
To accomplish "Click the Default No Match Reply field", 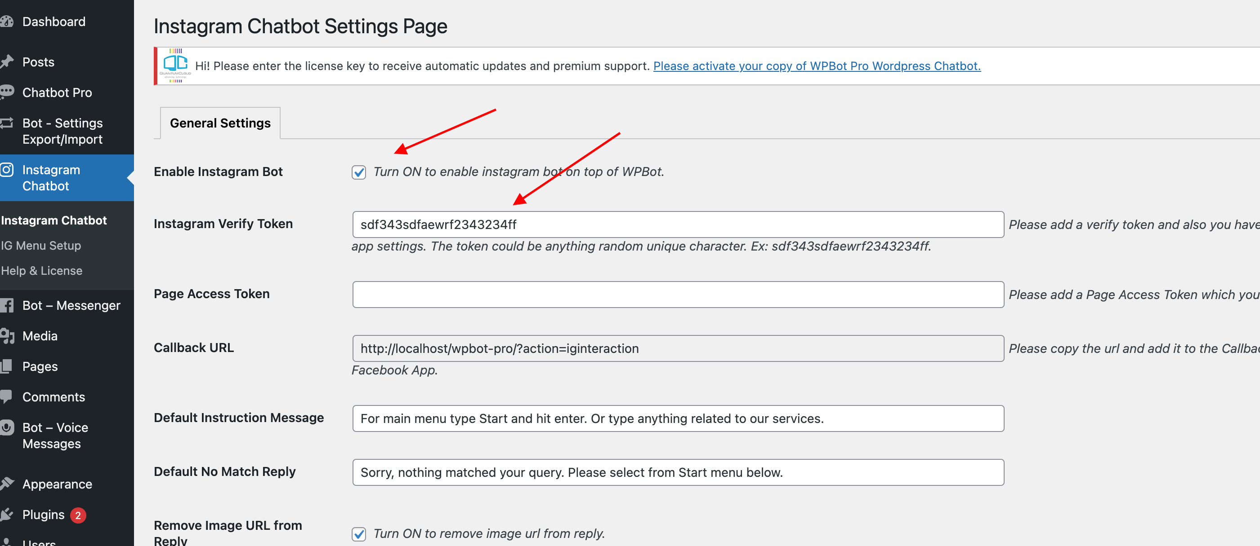I will click(x=678, y=472).
